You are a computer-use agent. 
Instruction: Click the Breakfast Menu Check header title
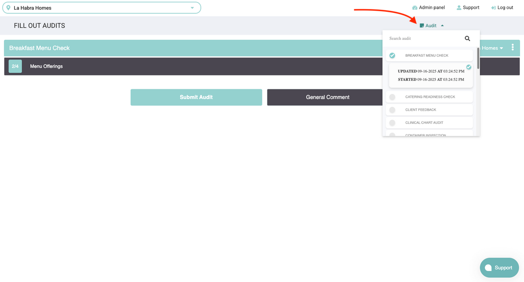click(x=40, y=48)
